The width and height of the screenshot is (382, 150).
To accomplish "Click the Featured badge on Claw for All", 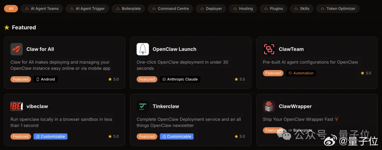I will (x=21, y=79).
